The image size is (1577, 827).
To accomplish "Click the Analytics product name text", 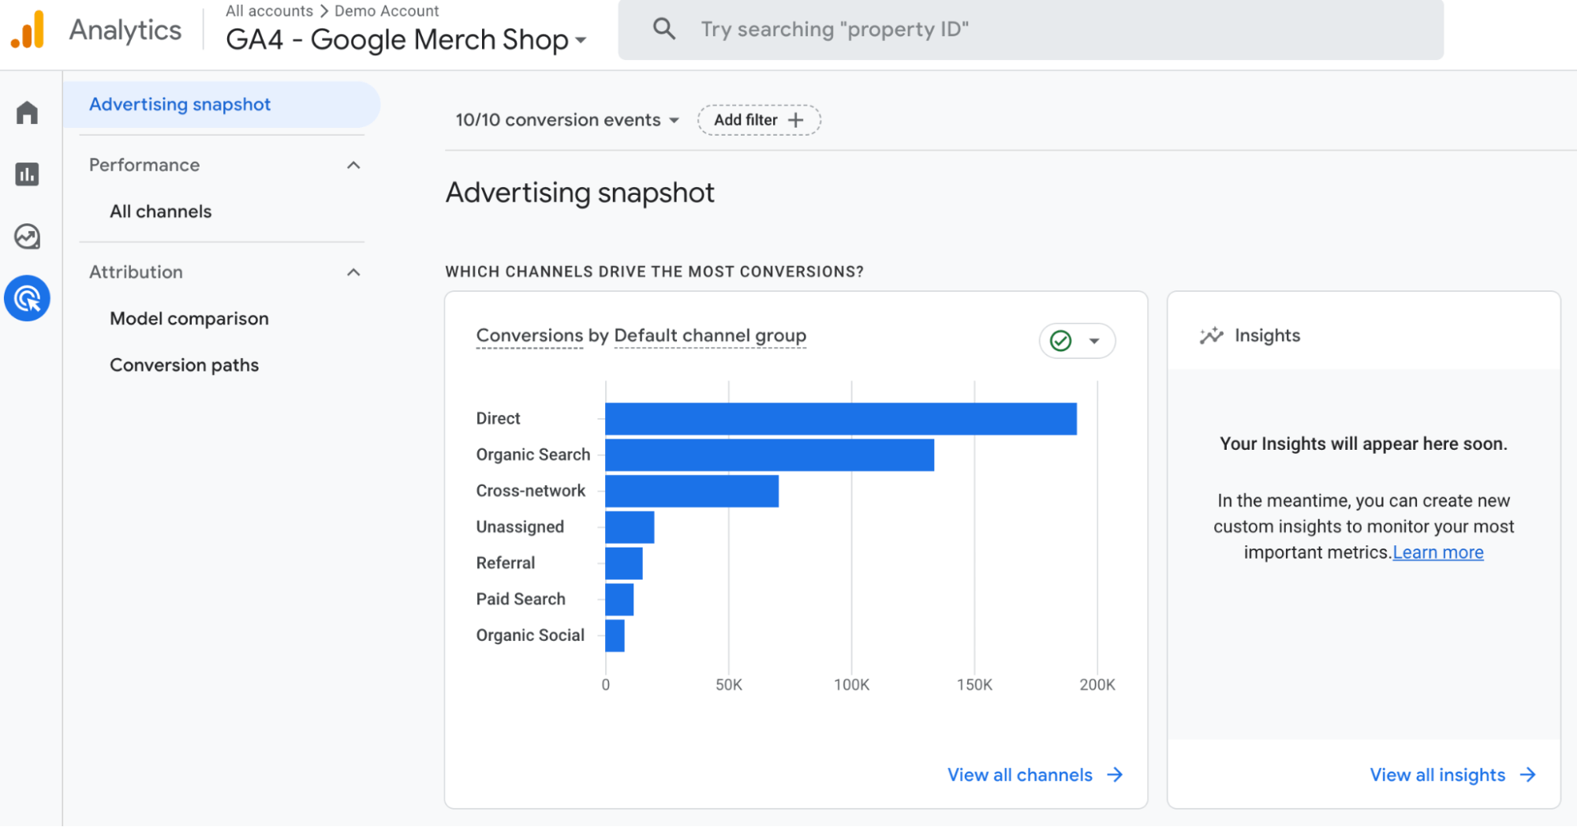I will pos(125,30).
